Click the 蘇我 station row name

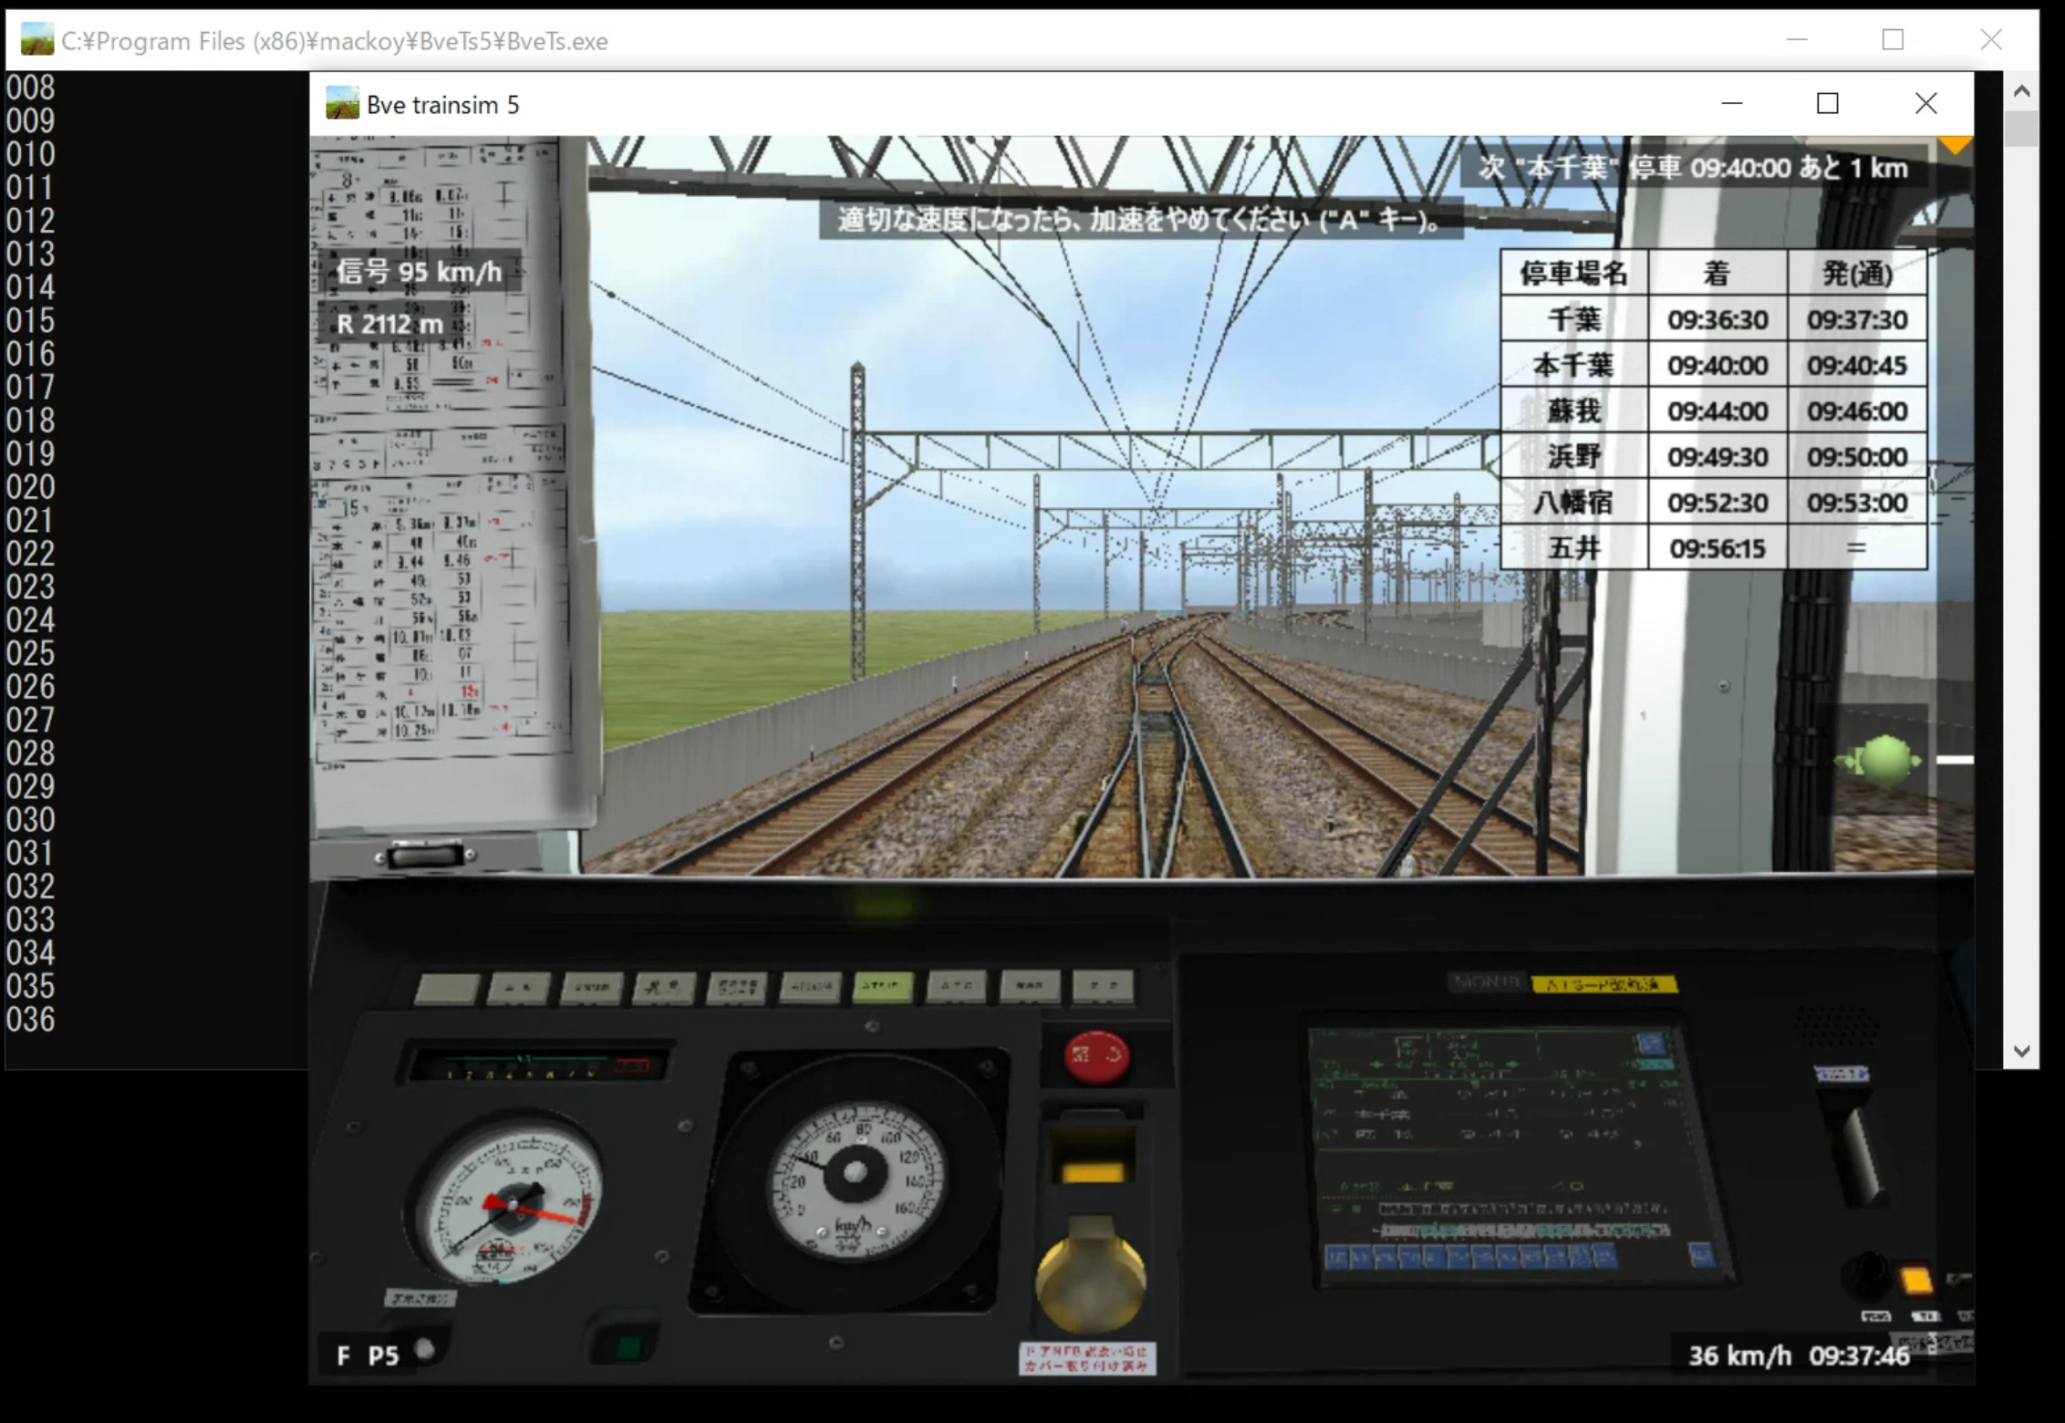tap(1574, 410)
